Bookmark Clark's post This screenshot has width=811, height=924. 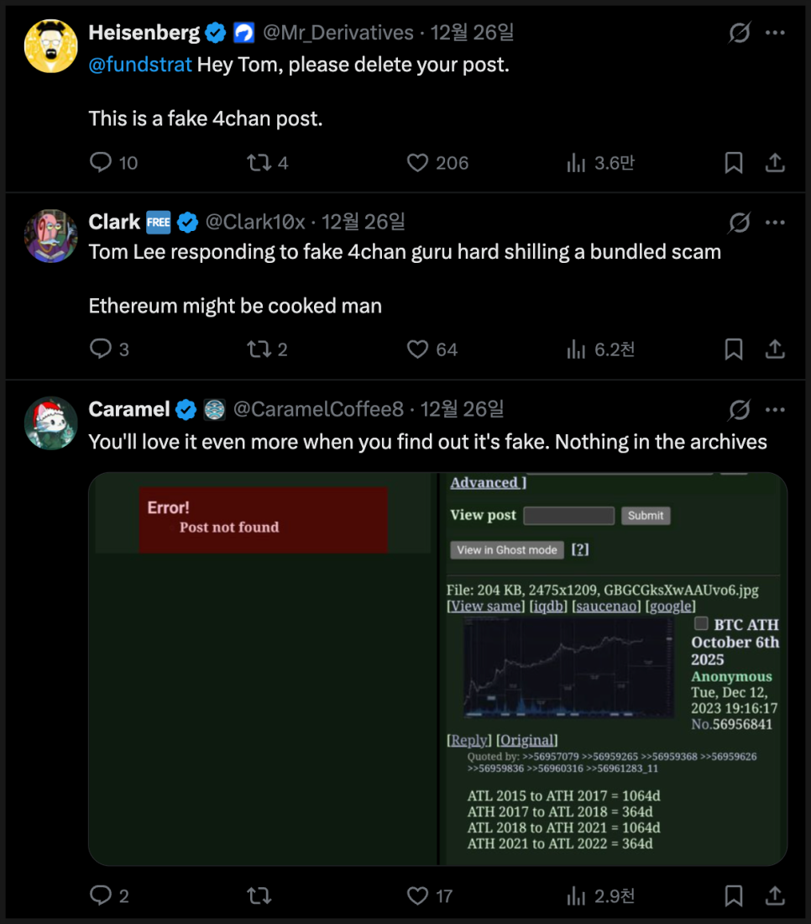(734, 349)
